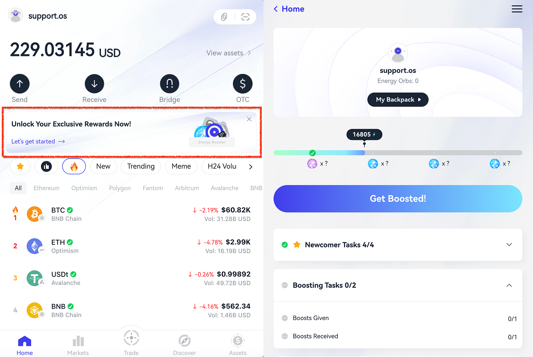The image size is (533, 357).
Task: Tap the scan QR icon
Action: [246, 17]
